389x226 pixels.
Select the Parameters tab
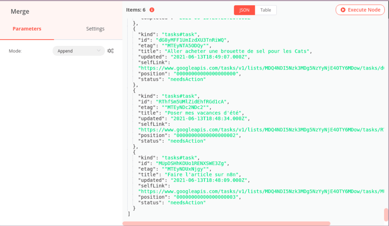tap(27, 29)
